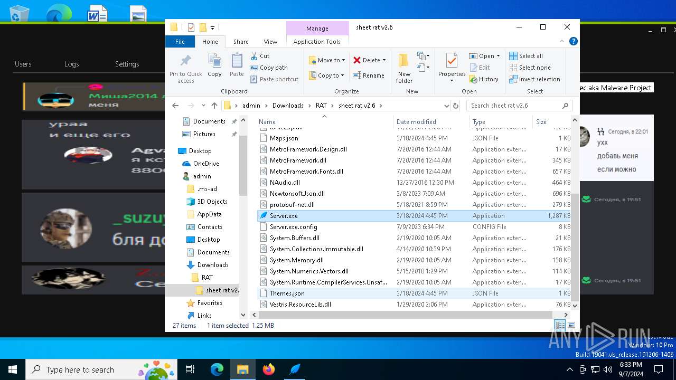Click the Up arrow navigation button
676x380 pixels.
[214, 106]
